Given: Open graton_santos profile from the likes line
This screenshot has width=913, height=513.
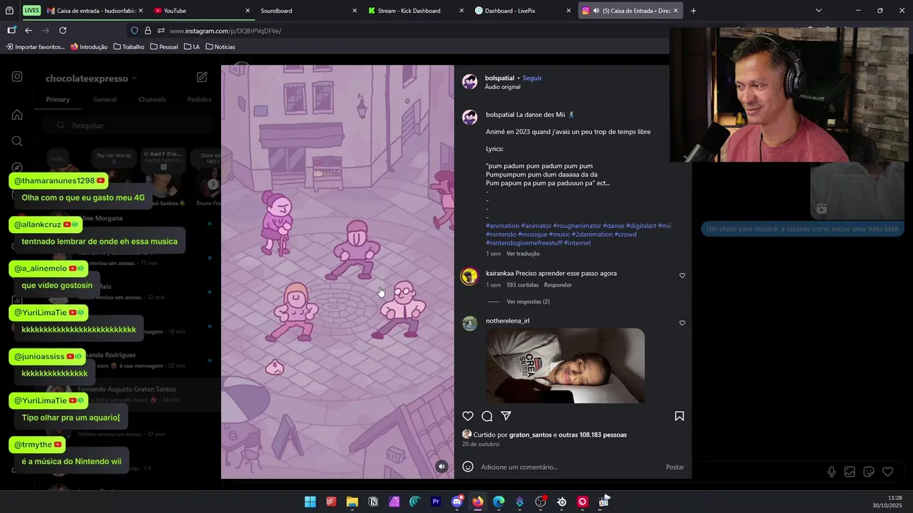Looking at the screenshot, I should [530, 435].
